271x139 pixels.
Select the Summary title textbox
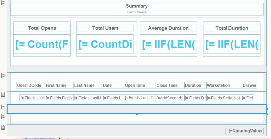137,6
